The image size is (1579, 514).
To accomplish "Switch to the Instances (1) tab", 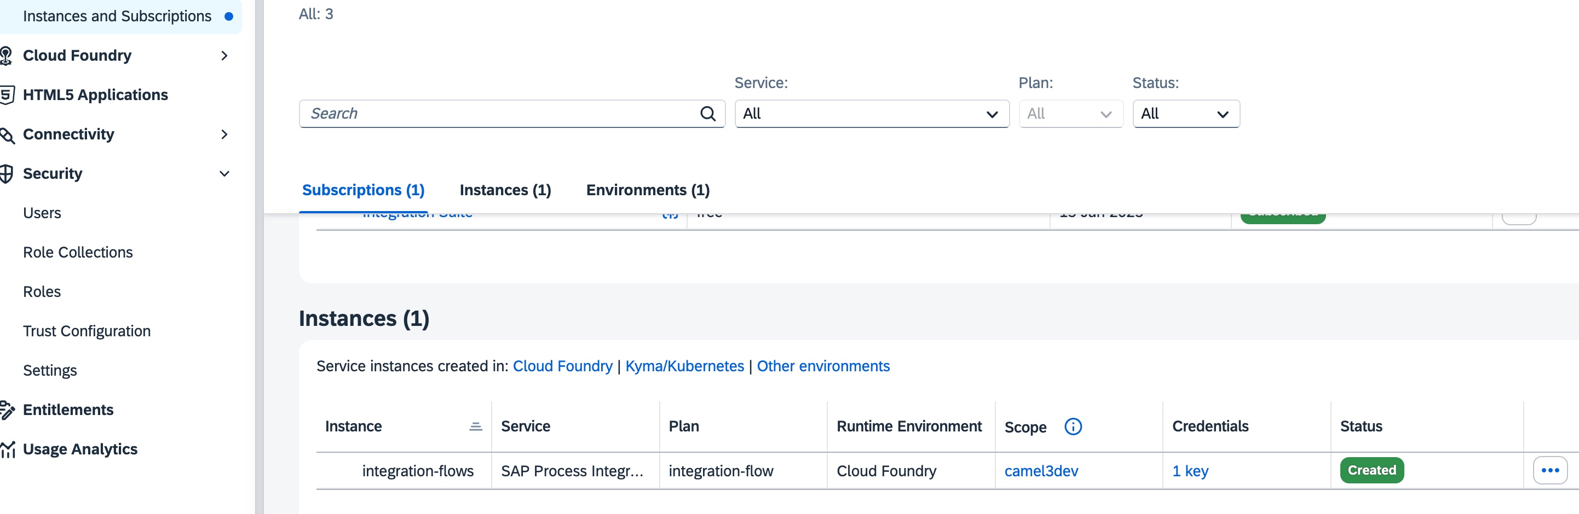I will click(x=505, y=190).
